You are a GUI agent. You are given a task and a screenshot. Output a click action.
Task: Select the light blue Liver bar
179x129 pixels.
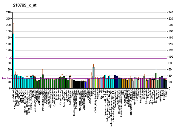tap(93, 78)
